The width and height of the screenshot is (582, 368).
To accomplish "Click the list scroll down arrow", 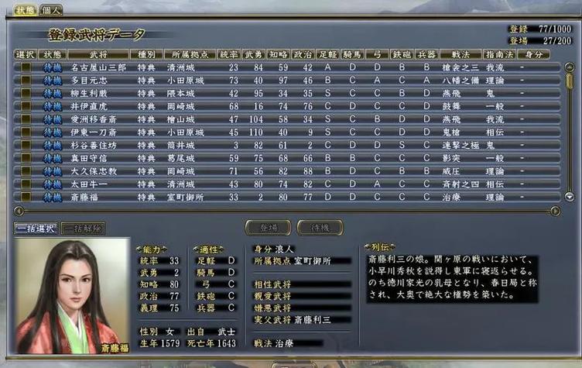I will click(570, 197).
